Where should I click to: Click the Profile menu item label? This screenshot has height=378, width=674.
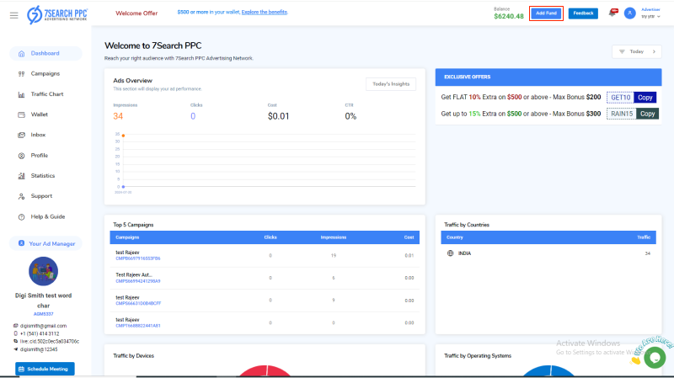(39, 155)
